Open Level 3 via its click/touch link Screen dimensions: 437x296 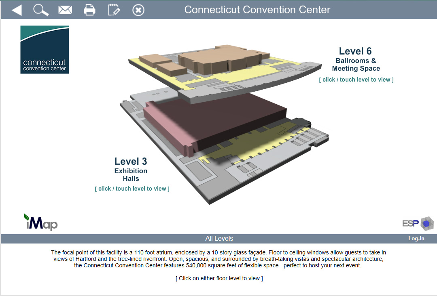tap(132, 189)
